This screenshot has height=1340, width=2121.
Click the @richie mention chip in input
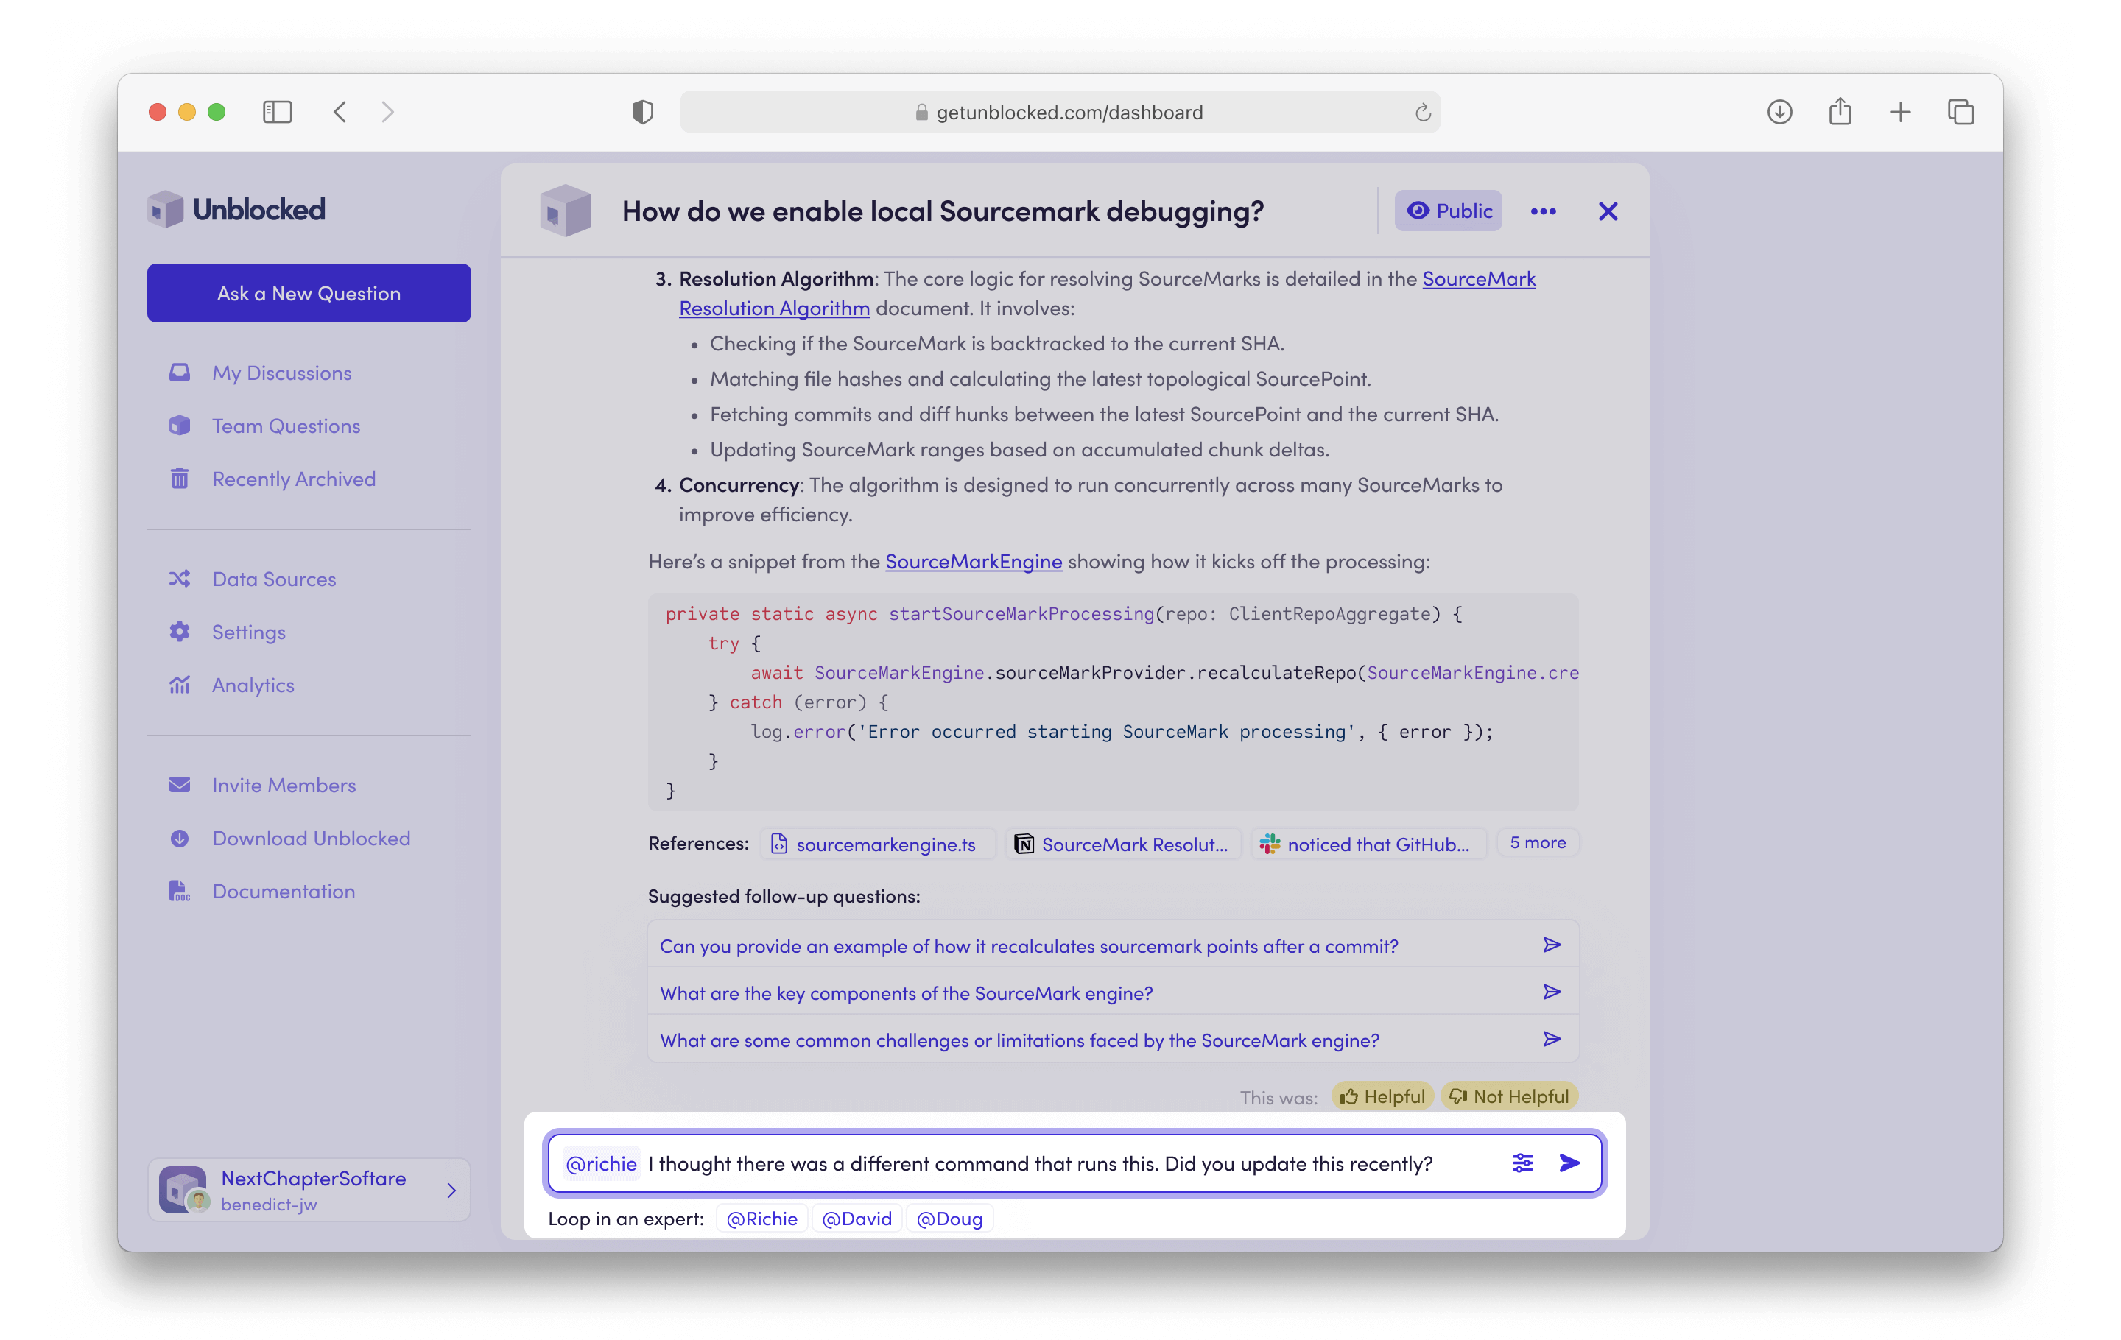(602, 1163)
